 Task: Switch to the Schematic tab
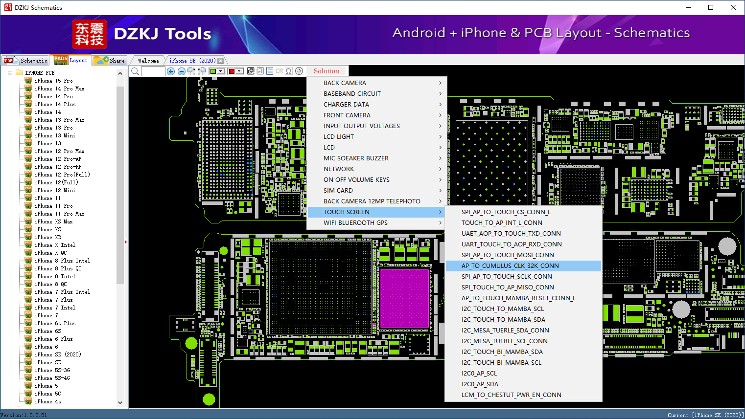26,61
